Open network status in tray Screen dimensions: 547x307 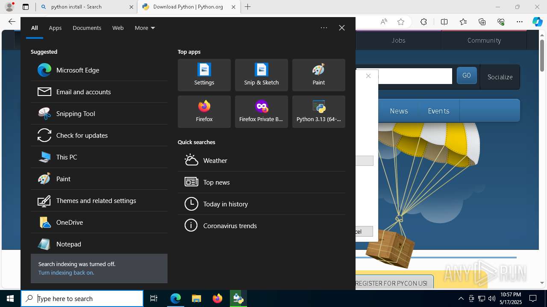point(481,298)
